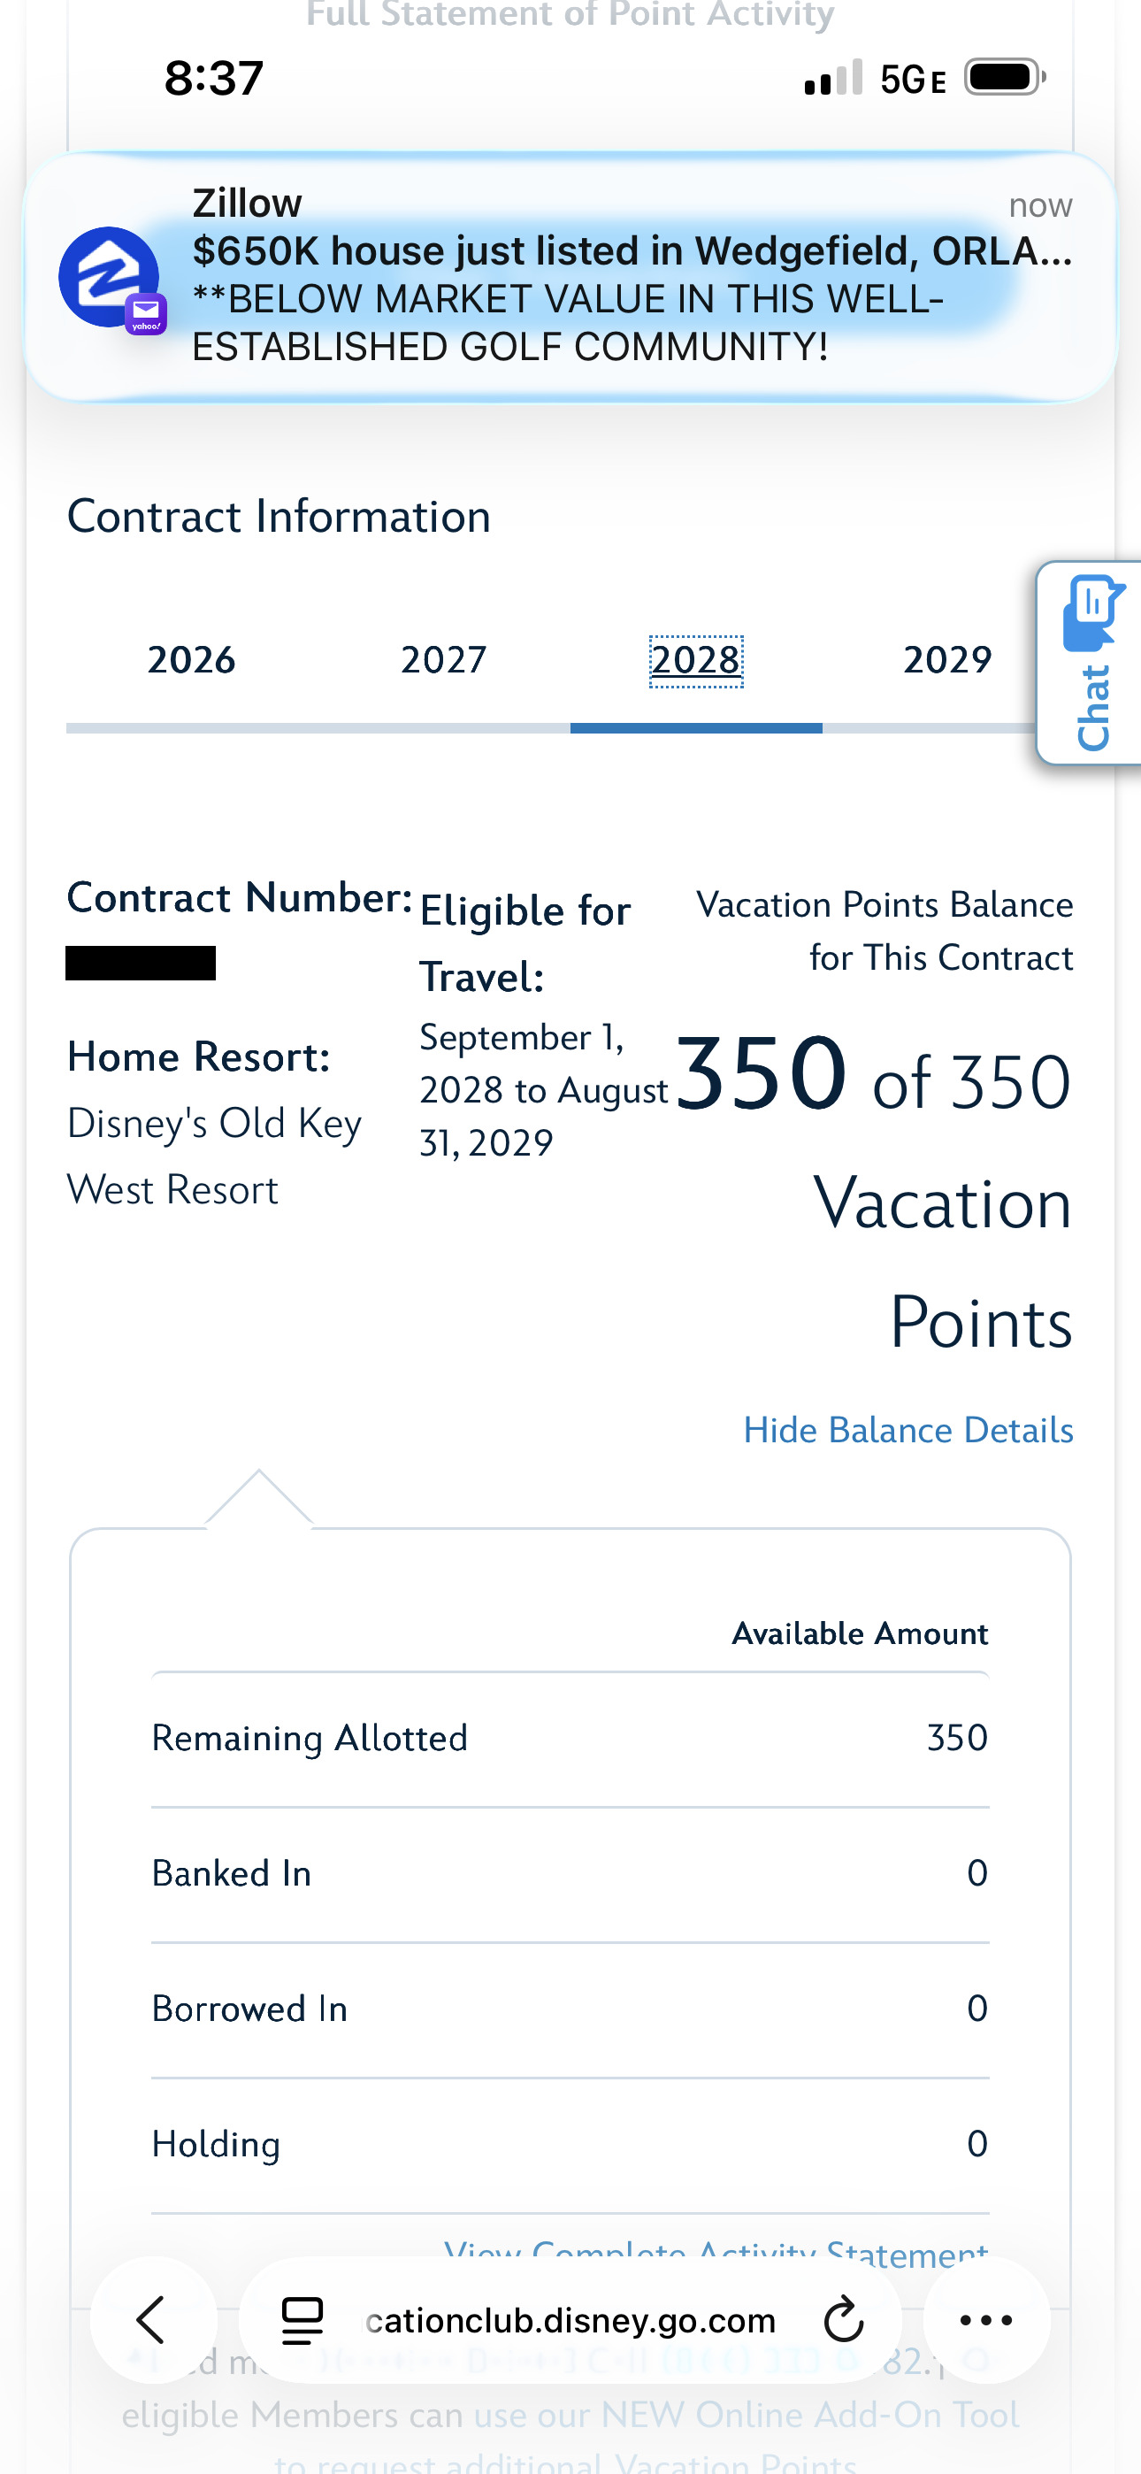Collapse details via Hide Balance Details
Image resolution: width=1141 pixels, height=2474 pixels.
tap(907, 1429)
